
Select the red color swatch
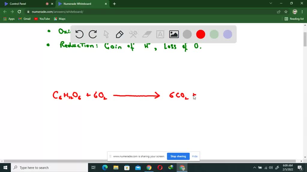click(x=201, y=34)
